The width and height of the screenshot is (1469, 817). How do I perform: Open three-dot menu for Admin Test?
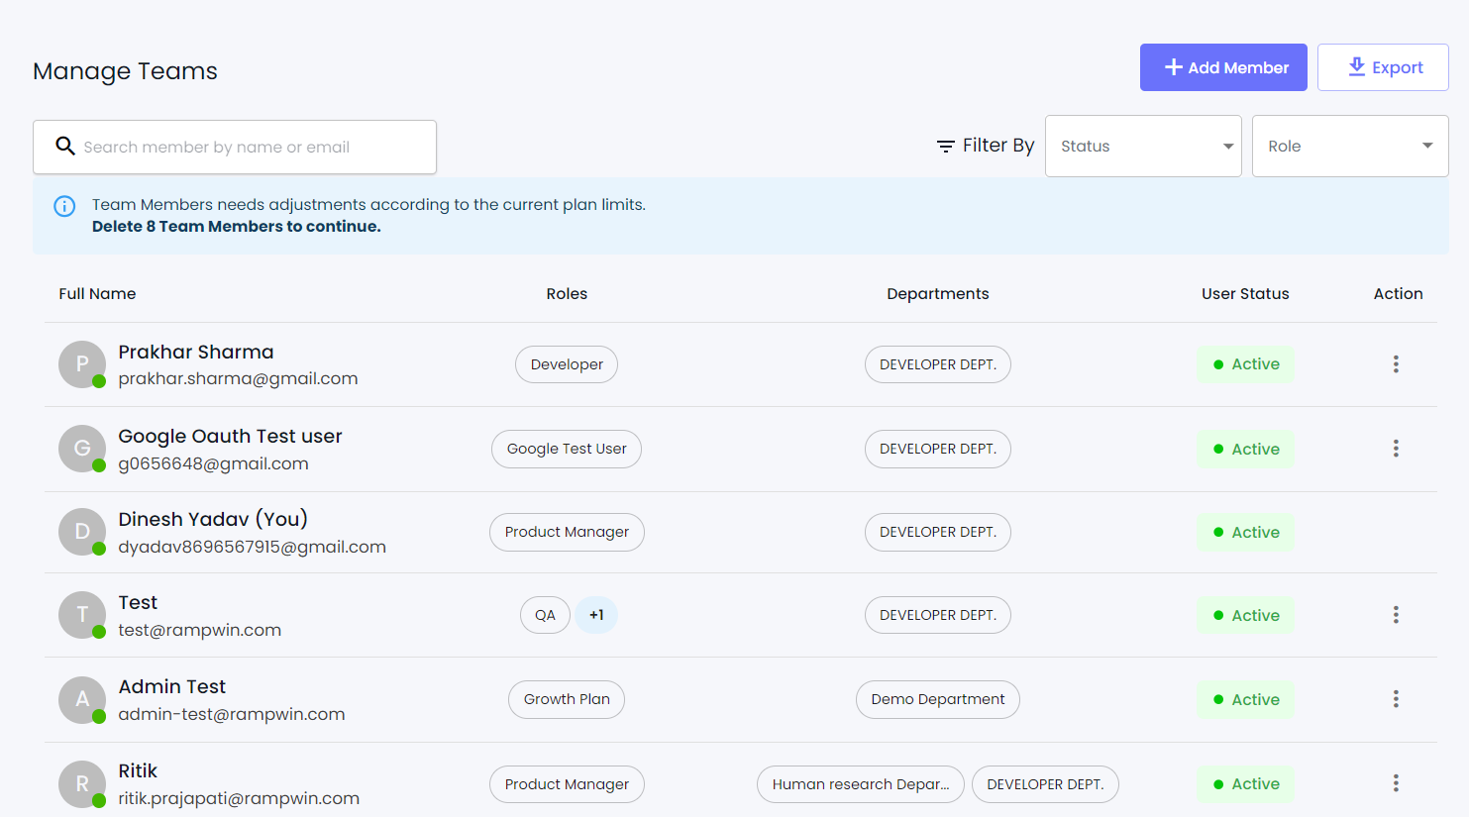1396,699
